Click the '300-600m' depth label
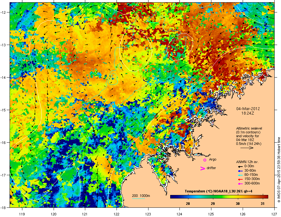Image resolution: width=281 pixels, height=217 pixels. [x=252, y=183]
